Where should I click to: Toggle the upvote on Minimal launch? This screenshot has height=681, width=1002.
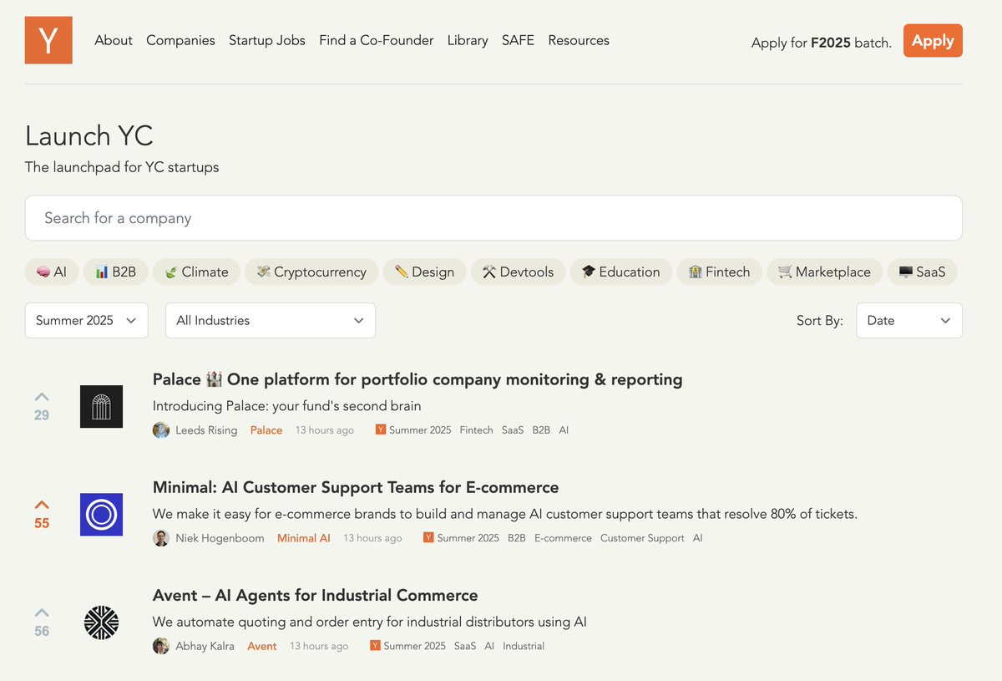[x=42, y=505]
